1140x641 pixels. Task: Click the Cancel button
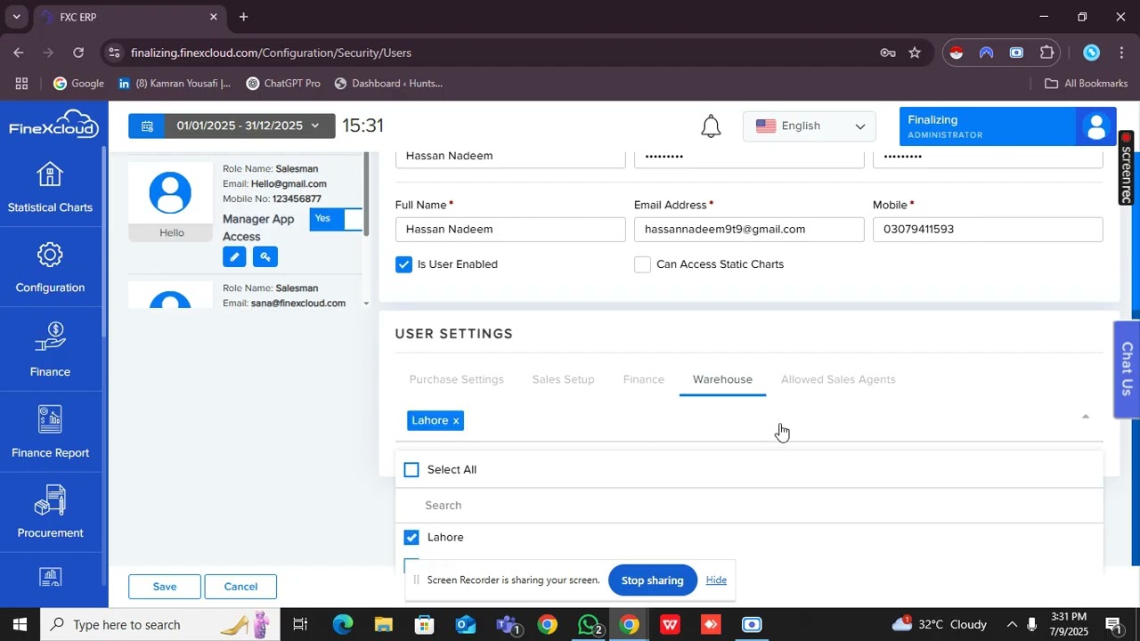240,587
